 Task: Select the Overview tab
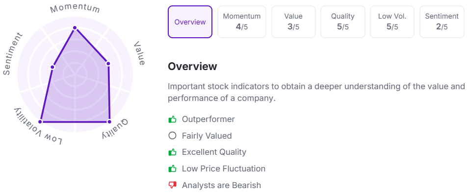pyautogui.click(x=190, y=22)
